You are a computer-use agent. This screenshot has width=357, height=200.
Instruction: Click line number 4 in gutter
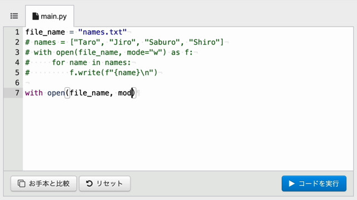(x=17, y=62)
